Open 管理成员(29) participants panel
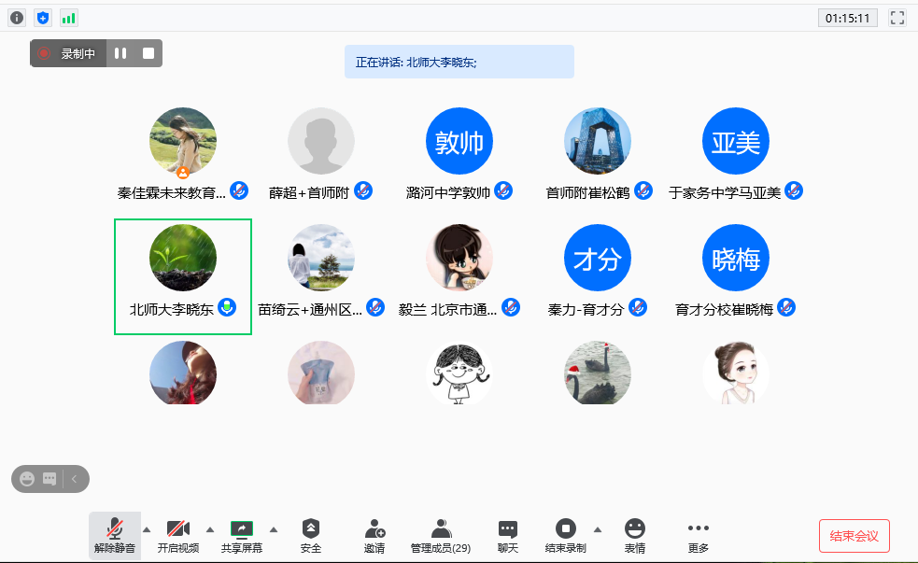The width and height of the screenshot is (918, 563). (441, 536)
